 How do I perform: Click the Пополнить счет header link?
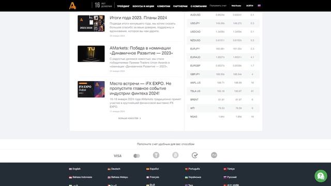[218, 6]
